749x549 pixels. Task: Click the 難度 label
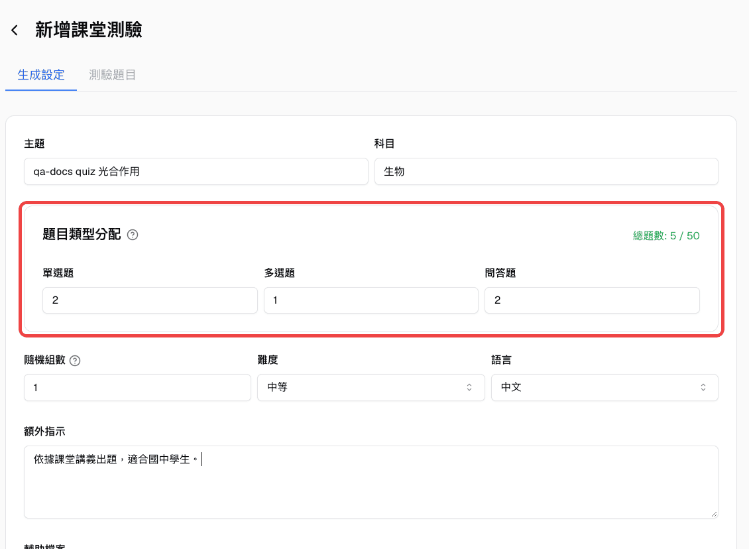[268, 360]
